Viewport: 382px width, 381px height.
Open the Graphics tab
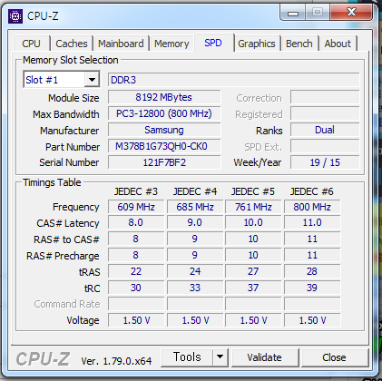pos(257,44)
